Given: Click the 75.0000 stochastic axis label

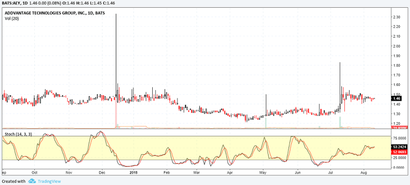Looking at the screenshot, I should (x=399, y=138).
